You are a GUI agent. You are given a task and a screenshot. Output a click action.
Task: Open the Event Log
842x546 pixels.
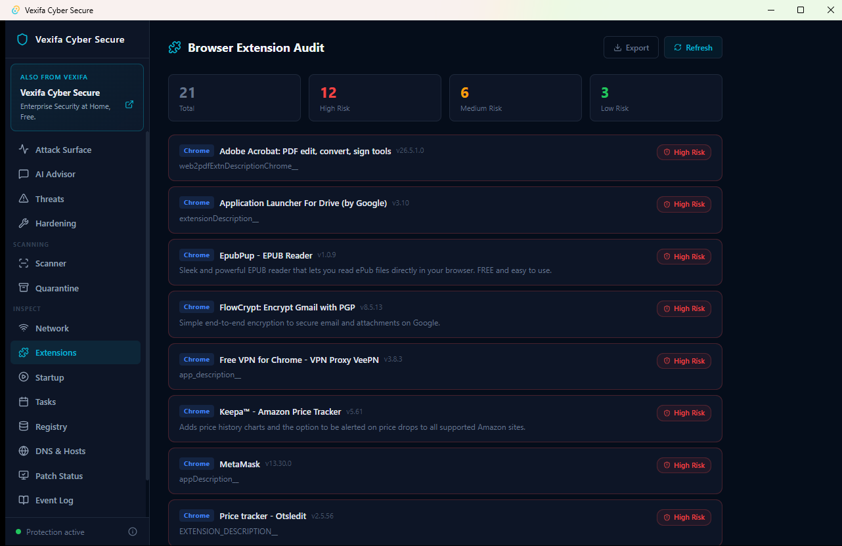tap(76, 500)
